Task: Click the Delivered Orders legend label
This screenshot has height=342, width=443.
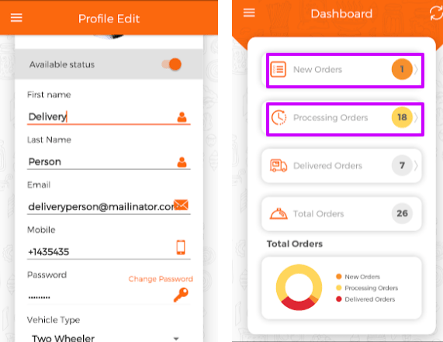Action: [370, 299]
